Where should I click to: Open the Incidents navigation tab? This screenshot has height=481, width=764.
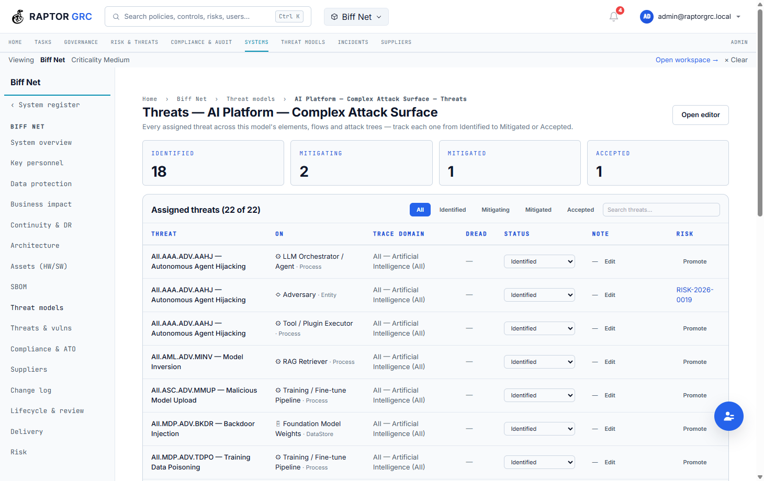[353, 42]
